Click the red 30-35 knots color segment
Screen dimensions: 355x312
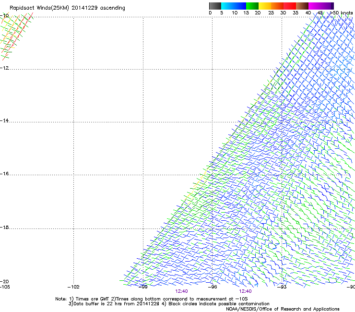click(290, 6)
